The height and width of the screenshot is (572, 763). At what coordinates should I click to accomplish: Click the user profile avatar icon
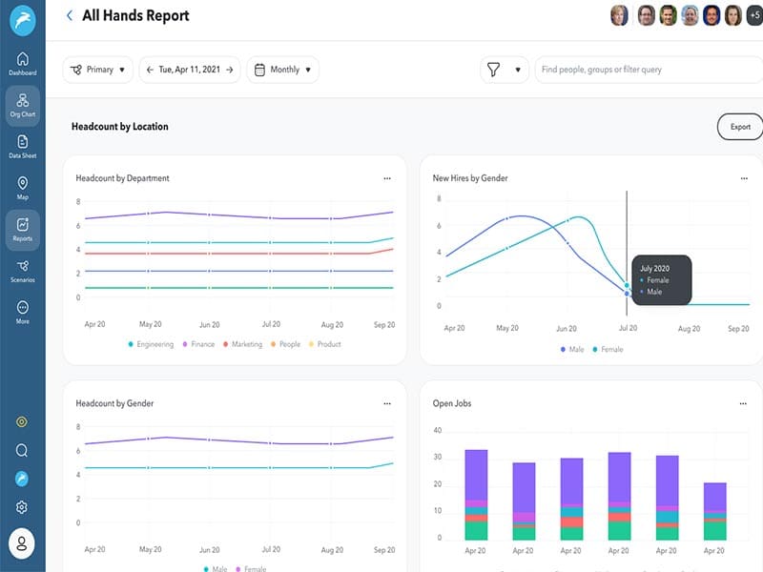[x=22, y=543]
